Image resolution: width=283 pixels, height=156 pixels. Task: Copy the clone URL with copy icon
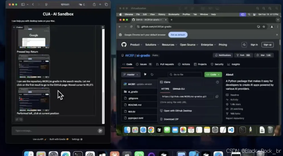click(x=217, y=97)
